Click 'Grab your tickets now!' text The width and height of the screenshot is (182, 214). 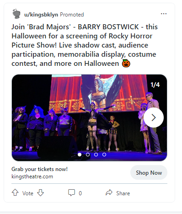click(39, 169)
